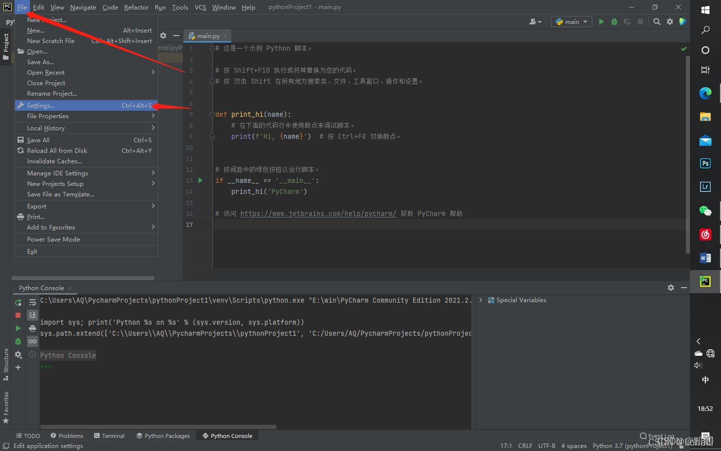The width and height of the screenshot is (721, 451).
Task: Expand Manage IDE Settings submenu
Action: pos(86,173)
